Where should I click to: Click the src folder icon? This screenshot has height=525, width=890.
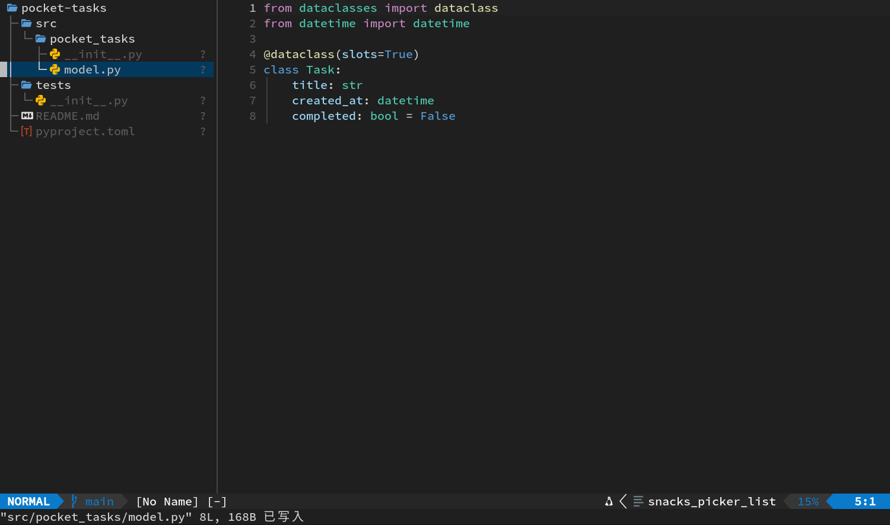27,24
